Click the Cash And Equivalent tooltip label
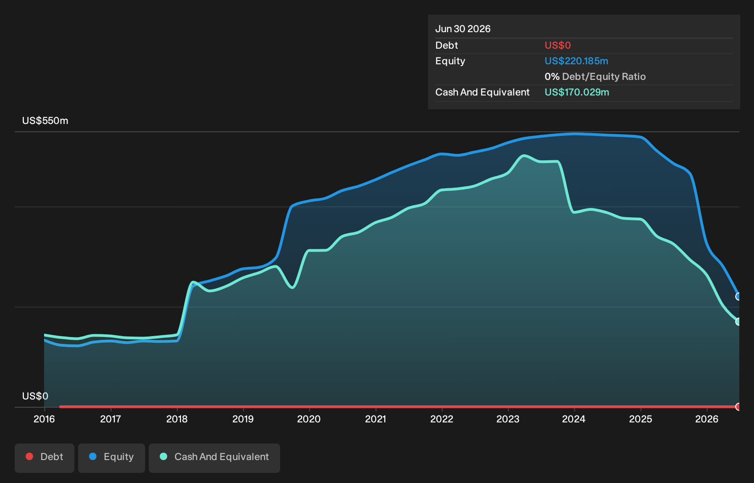Viewport: 754px width, 483px height. [x=482, y=92]
